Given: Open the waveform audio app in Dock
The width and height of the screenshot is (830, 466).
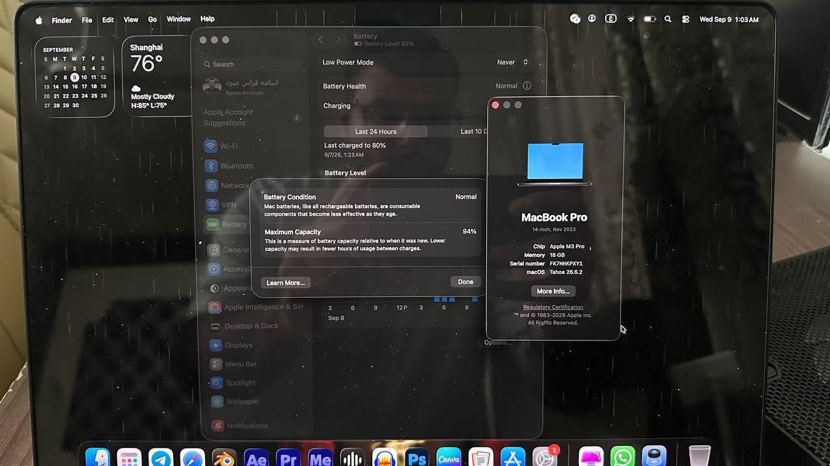Looking at the screenshot, I should coord(352,458).
